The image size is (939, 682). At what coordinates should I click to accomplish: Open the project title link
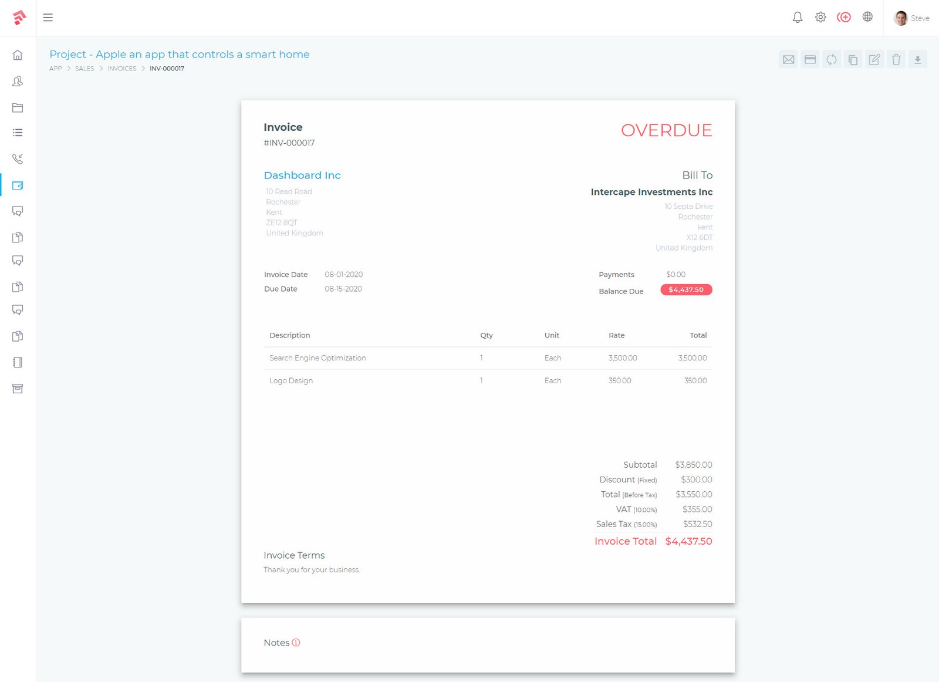179,55
